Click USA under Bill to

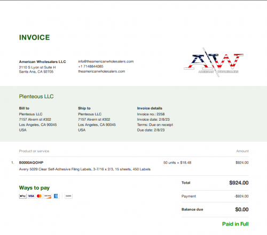pyautogui.click(x=23, y=130)
